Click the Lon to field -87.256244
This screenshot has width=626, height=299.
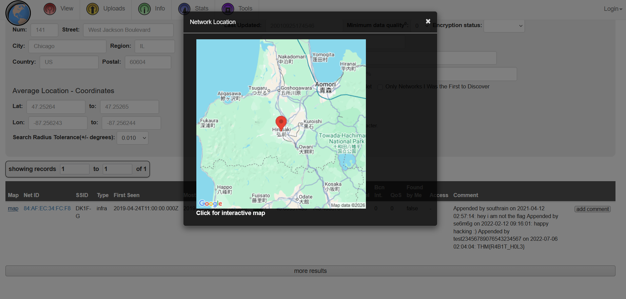(132, 123)
